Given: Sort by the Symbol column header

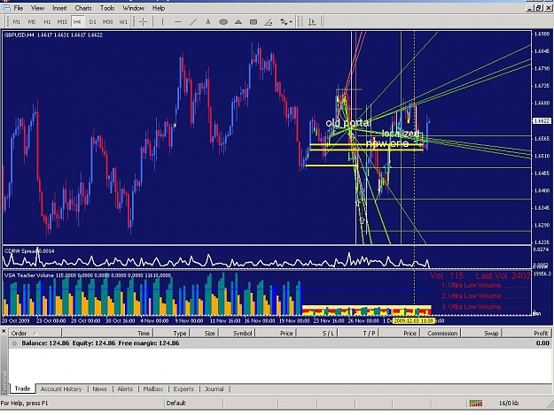Looking at the screenshot, I should pyautogui.click(x=238, y=334).
